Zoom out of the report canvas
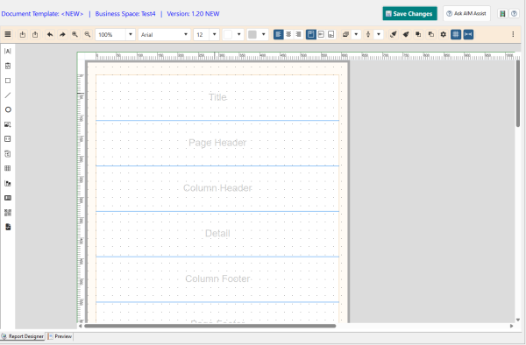The width and height of the screenshot is (526, 345). tap(87, 34)
